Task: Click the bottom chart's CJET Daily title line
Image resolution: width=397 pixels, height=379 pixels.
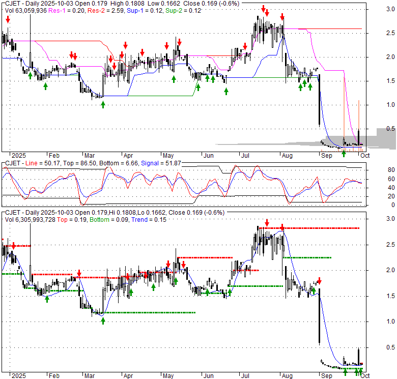Action: pos(115,213)
